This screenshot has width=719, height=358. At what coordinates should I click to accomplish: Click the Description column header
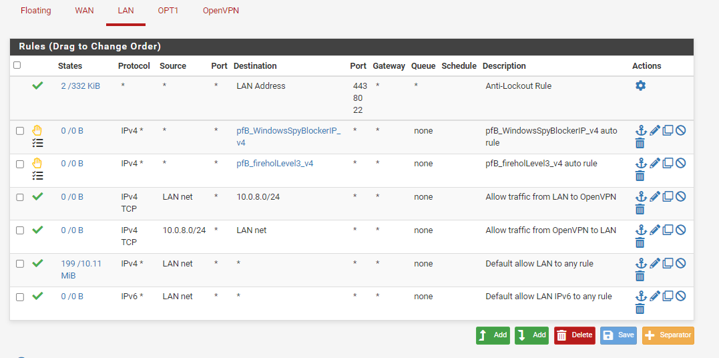(x=504, y=66)
